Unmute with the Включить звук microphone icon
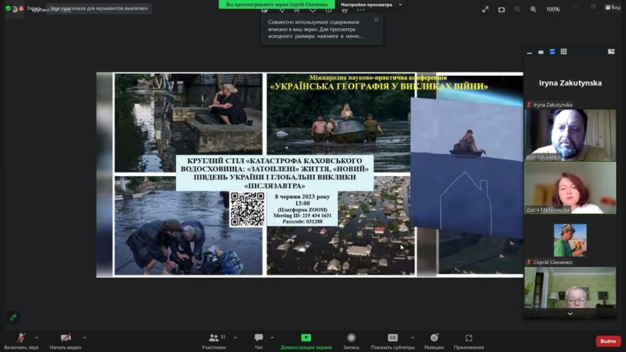The image size is (626, 352). coord(21,338)
